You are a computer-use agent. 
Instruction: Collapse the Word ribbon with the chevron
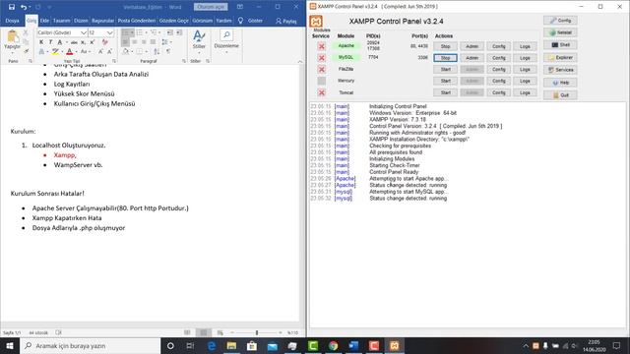point(300,61)
